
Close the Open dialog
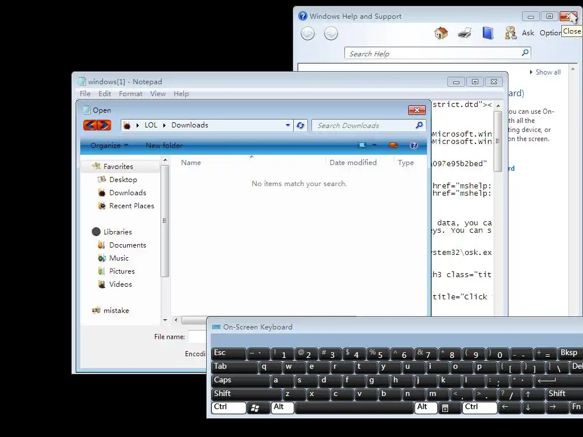(x=417, y=110)
